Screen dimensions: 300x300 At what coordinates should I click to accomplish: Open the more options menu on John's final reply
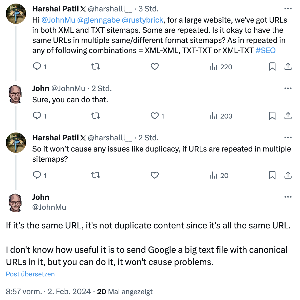(288, 197)
